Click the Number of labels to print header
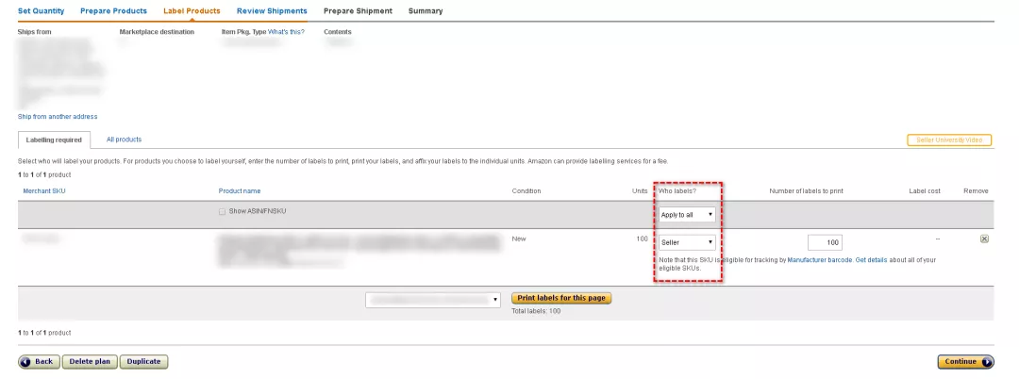This screenshot has width=1019, height=379. 806,191
